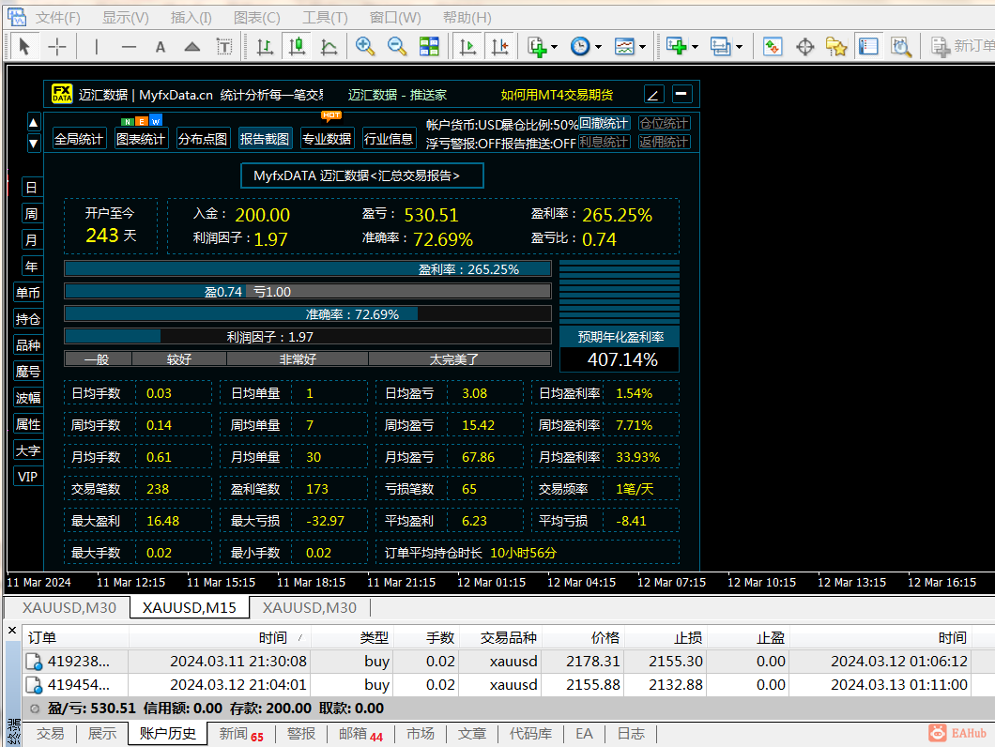Collapse the MyfxData panel with minus button

[x=681, y=94]
